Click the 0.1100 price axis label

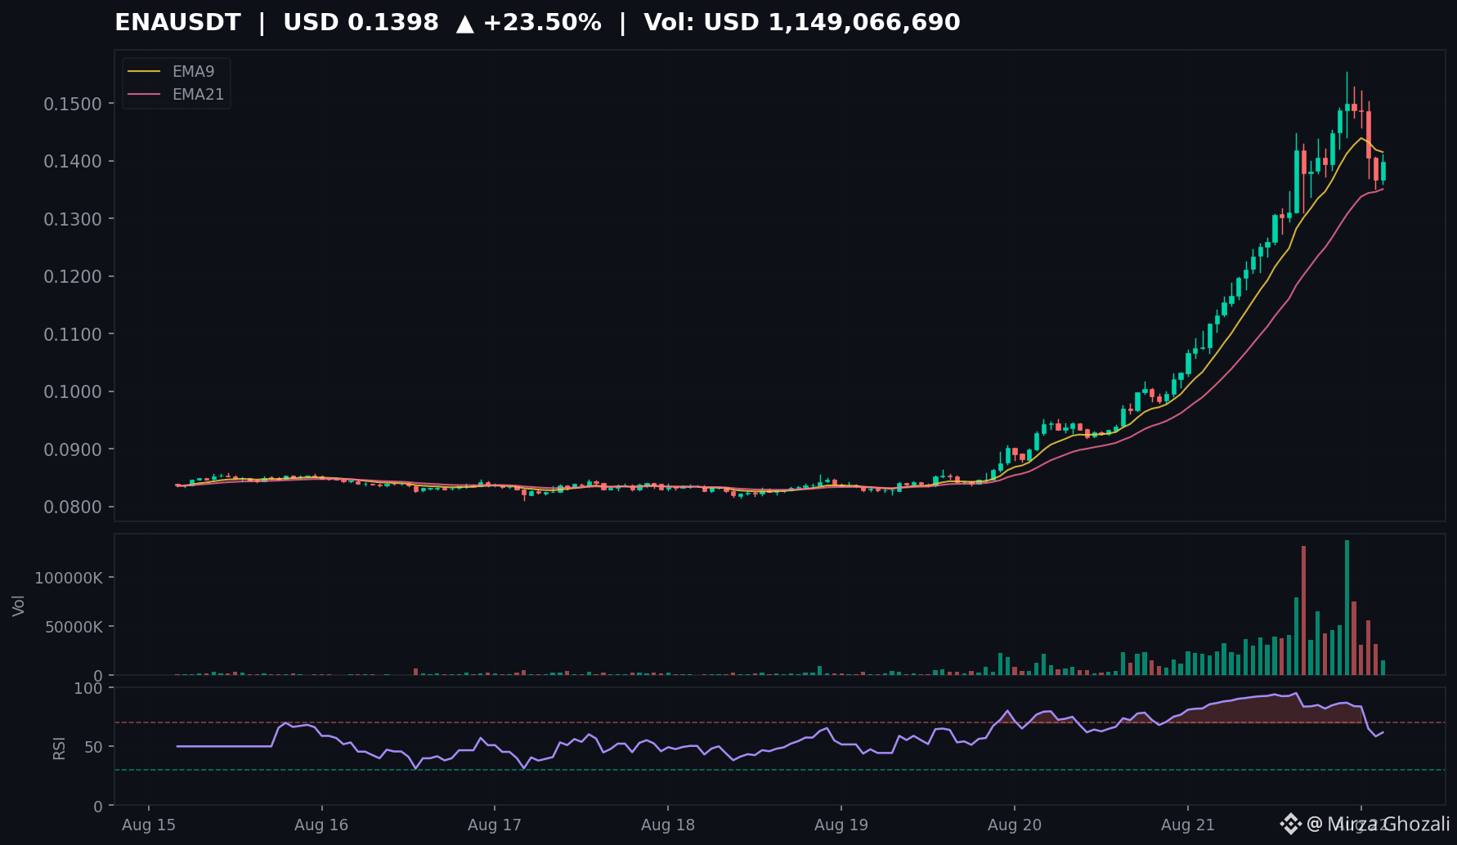tap(73, 334)
